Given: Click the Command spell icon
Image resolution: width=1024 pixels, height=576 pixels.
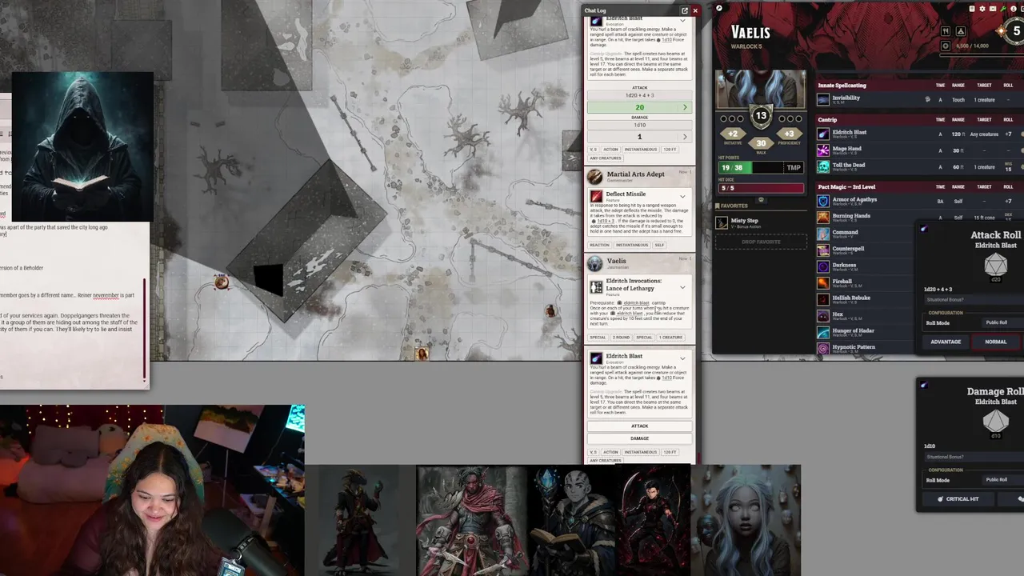Looking at the screenshot, I should coord(823,234).
